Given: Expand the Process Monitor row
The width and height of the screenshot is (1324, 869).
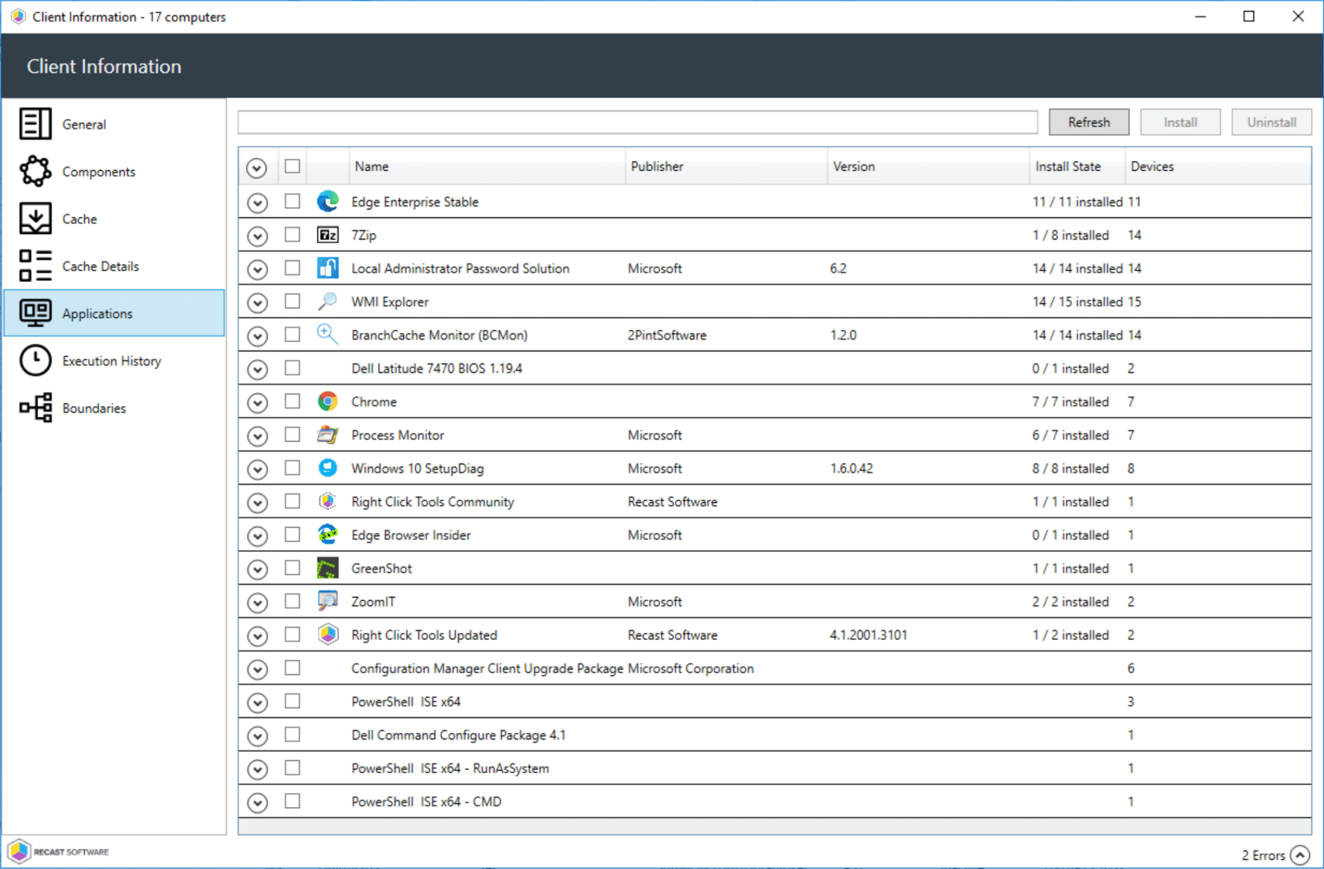Looking at the screenshot, I should 257,436.
